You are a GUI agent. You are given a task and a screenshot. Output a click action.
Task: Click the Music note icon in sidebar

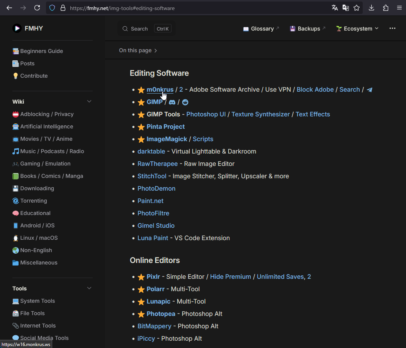(15, 151)
